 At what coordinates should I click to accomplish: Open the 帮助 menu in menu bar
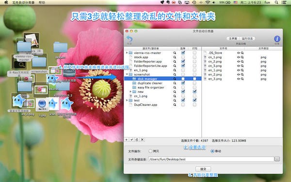pos(42,2)
